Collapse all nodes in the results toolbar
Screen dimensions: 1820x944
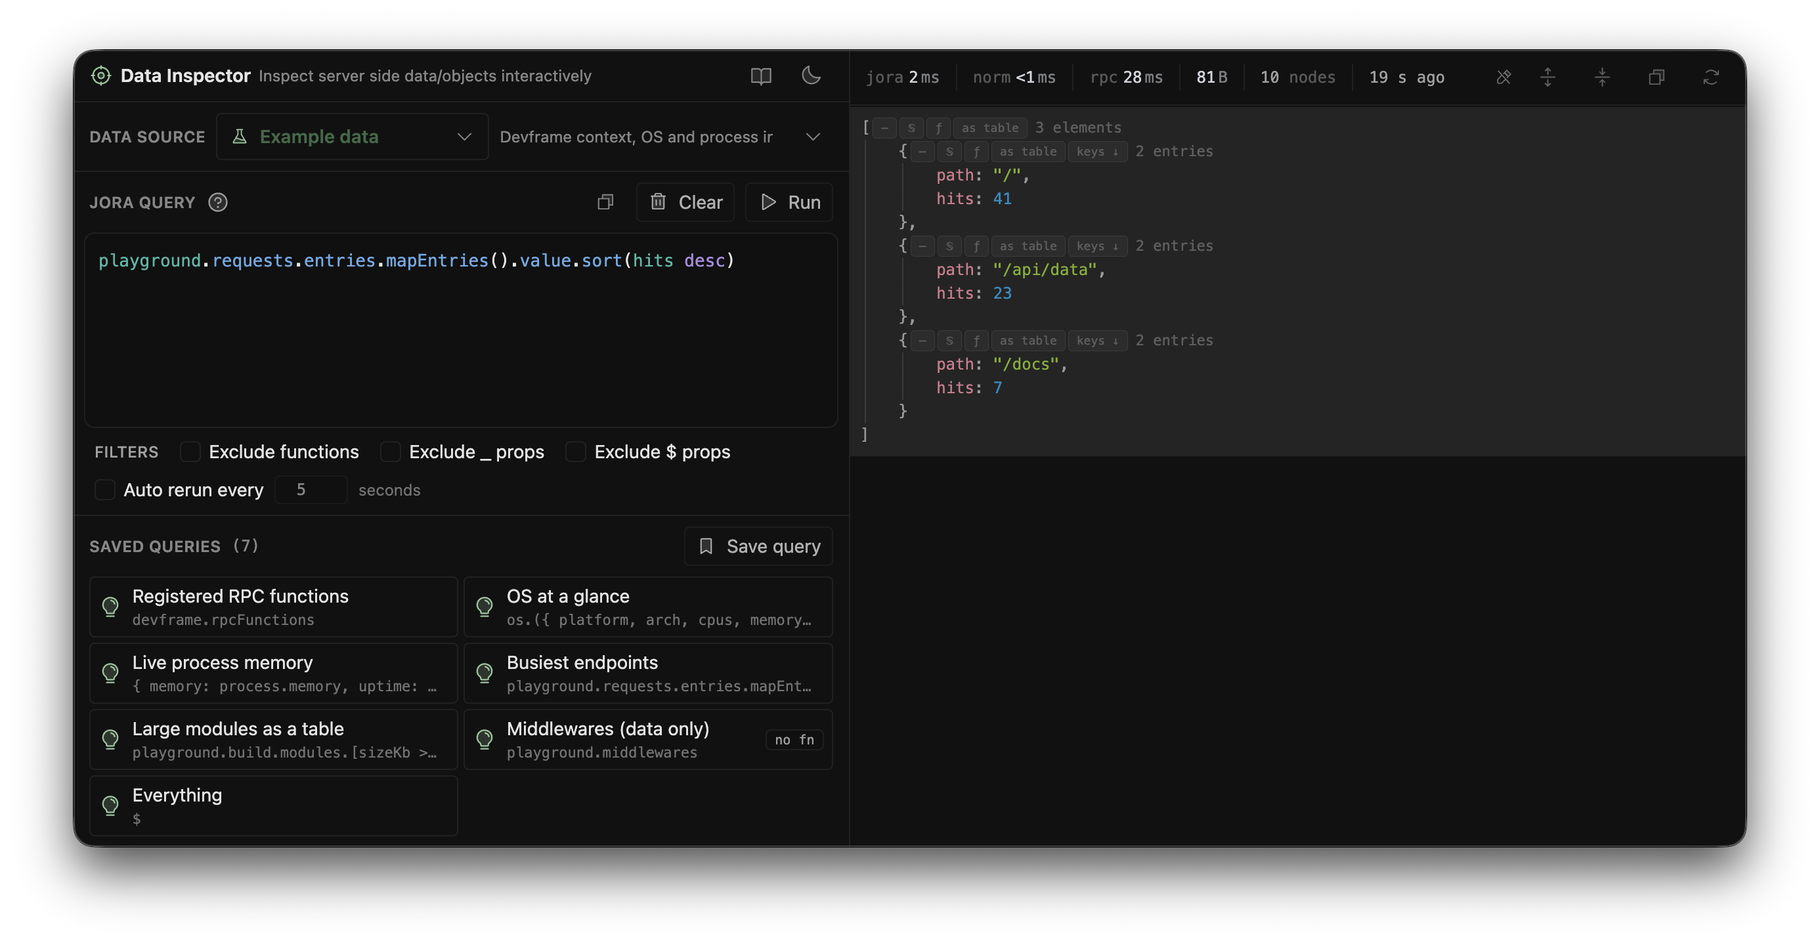click(1603, 77)
